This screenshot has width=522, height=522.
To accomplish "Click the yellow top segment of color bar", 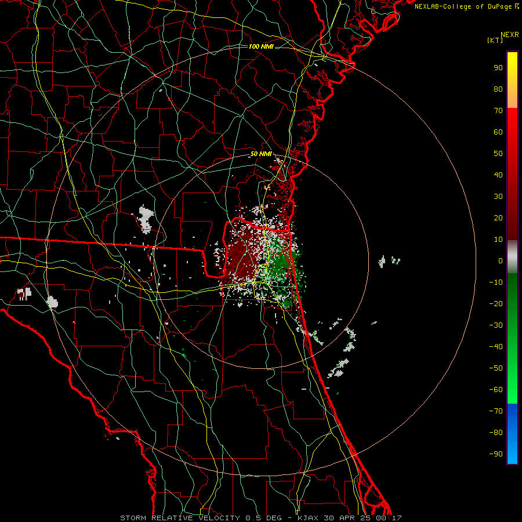I will click(x=512, y=65).
